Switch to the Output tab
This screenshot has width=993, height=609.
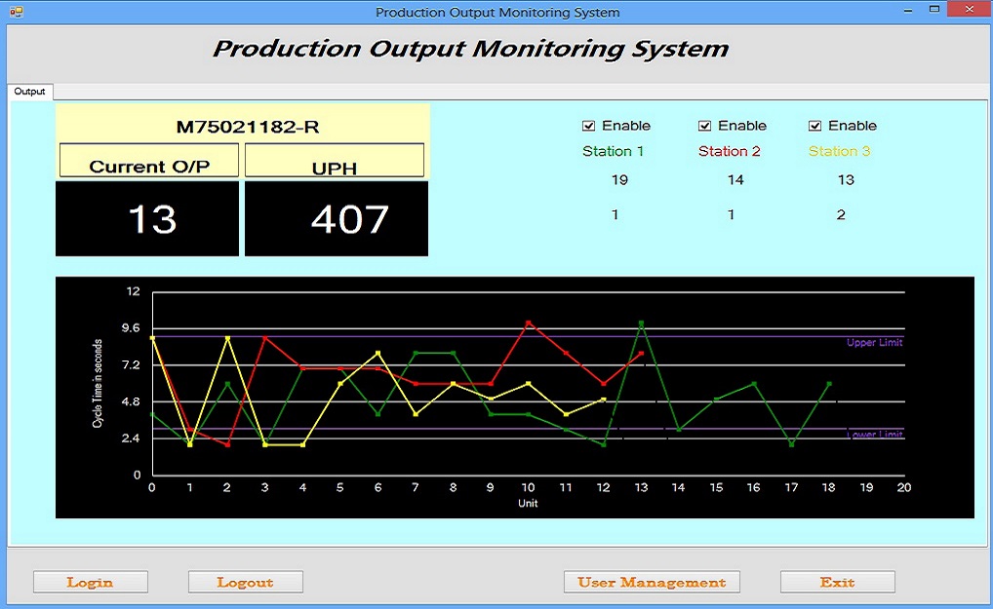click(29, 92)
